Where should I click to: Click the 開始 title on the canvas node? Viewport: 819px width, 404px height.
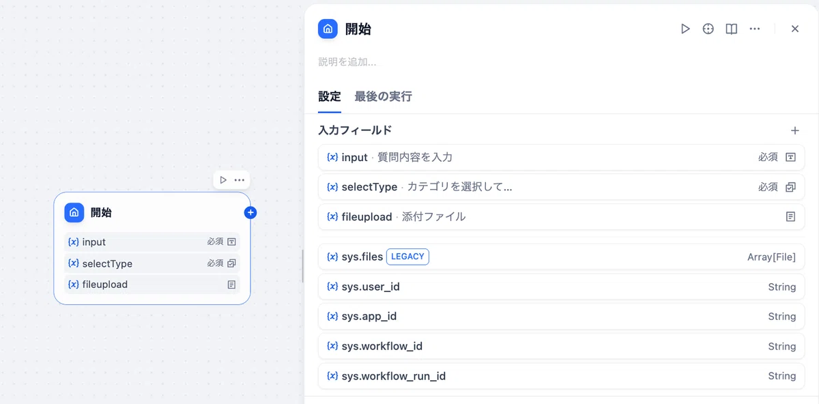[101, 212]
